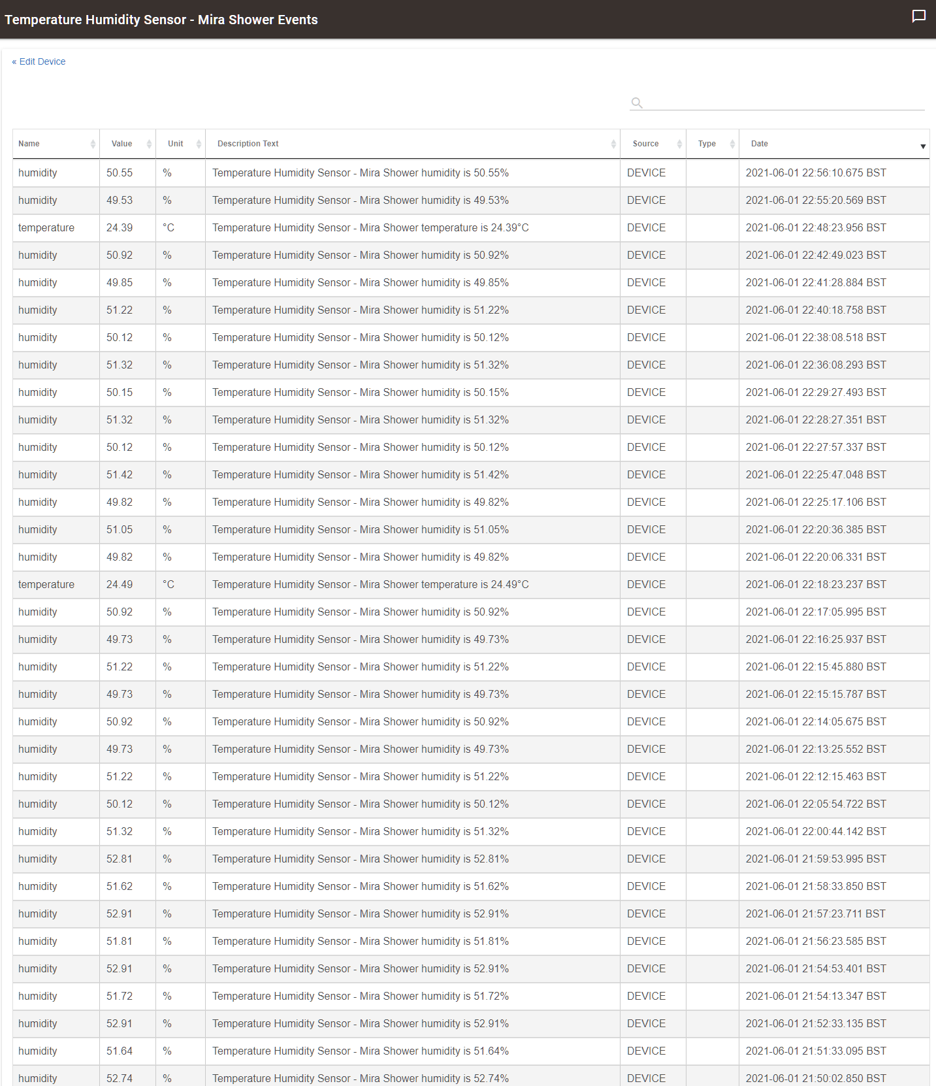Select date 2021-06-01 22:55:20.569 BST
This screenshot has height=1086, width=936.
(x=816, y=201)
